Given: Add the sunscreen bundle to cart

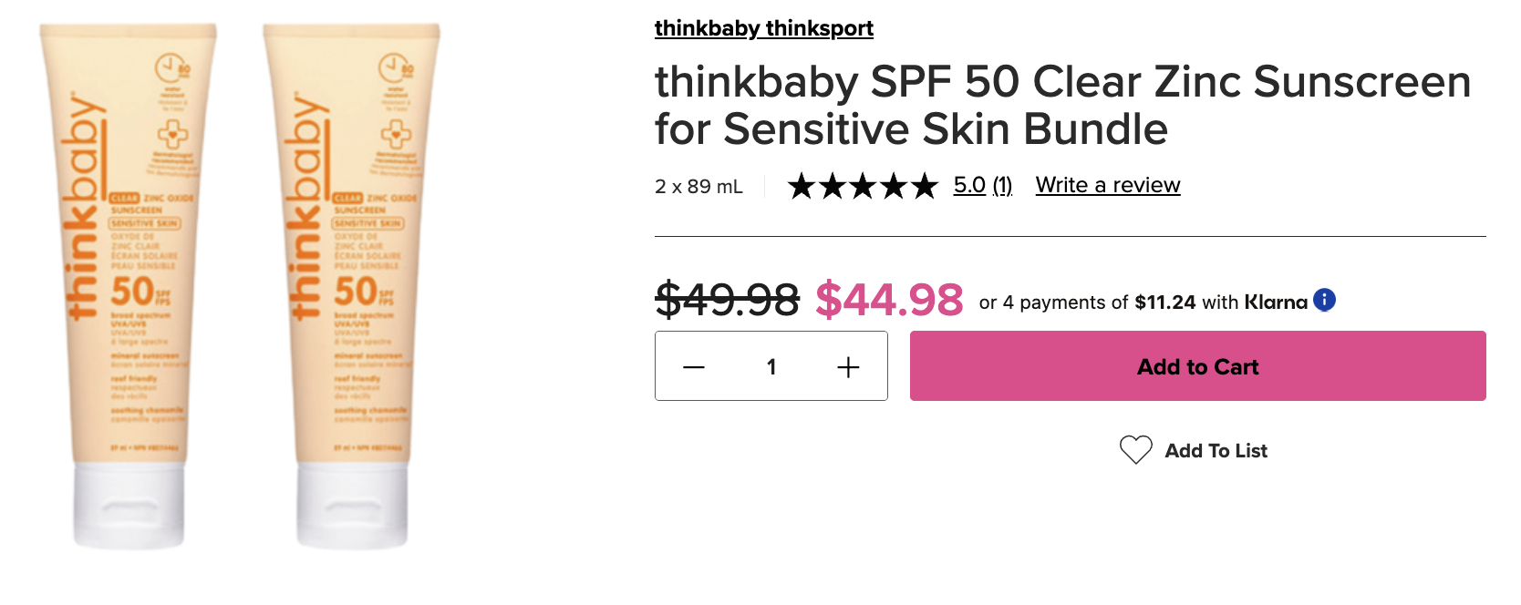Looking at the screenshot, I should point(1197,366).
